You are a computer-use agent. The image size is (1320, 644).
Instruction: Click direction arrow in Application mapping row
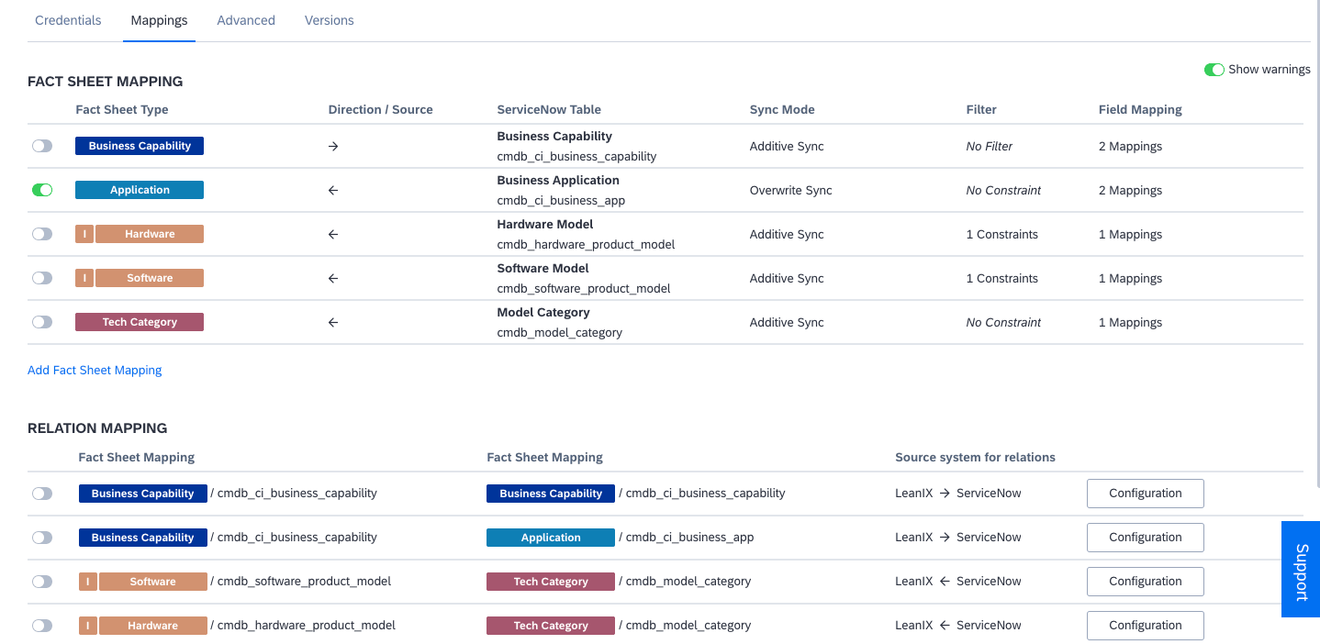point(333,191)
